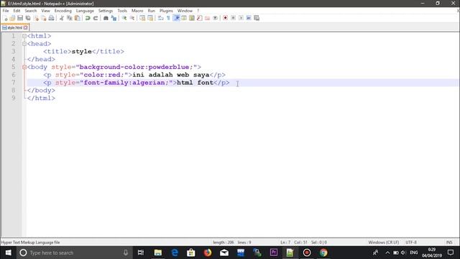Open the View menu
460x259 pixels.
[x=45, y=11]
